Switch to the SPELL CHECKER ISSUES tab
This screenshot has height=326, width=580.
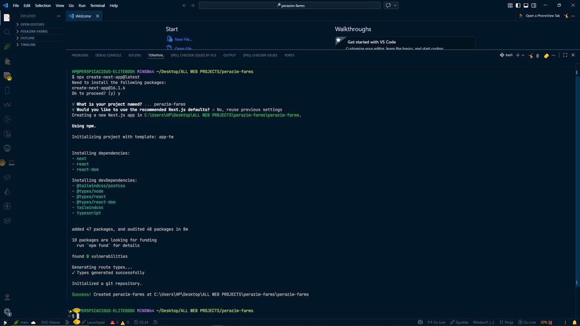(260, 56)
